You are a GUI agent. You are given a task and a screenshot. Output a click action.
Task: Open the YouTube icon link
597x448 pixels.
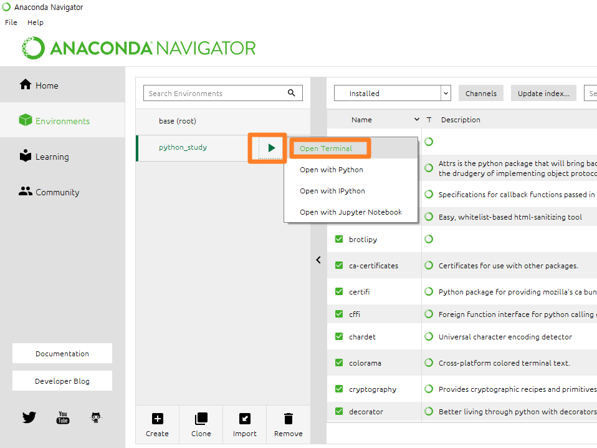click(x=63, y=417)
